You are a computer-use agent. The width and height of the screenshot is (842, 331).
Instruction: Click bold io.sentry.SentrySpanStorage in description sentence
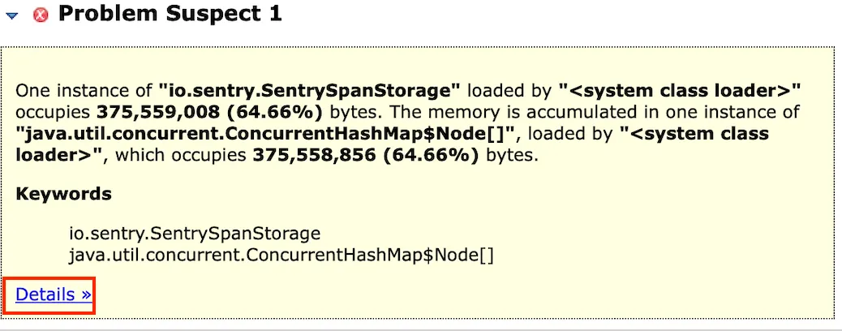(310, 89)
